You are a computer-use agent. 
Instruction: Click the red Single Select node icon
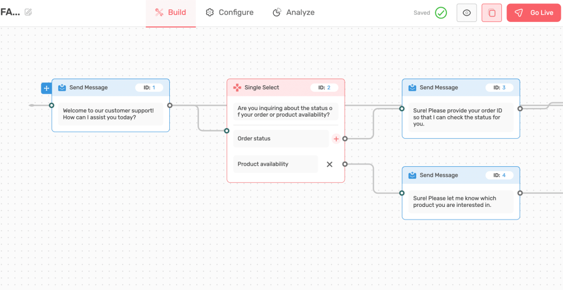click(237, 87)
